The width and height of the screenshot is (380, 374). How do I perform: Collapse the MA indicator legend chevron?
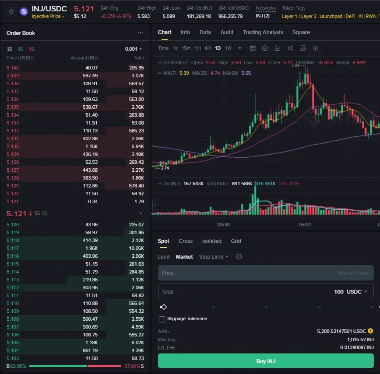pyautogui.click(x=160, y=73)
